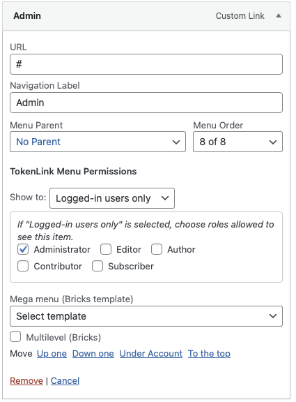Click the Custom Link type label
This screenshot has height=402, width=296.
240,16
